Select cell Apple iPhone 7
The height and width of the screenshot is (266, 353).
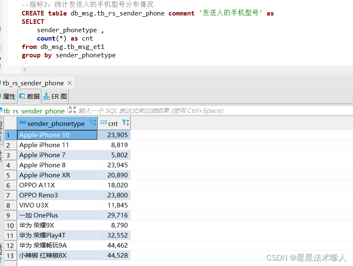(57, 155)
